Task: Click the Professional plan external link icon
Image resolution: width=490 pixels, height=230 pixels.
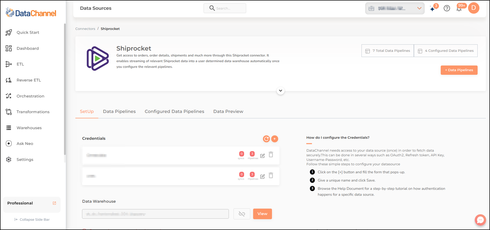Action: (x=54, y=203)
